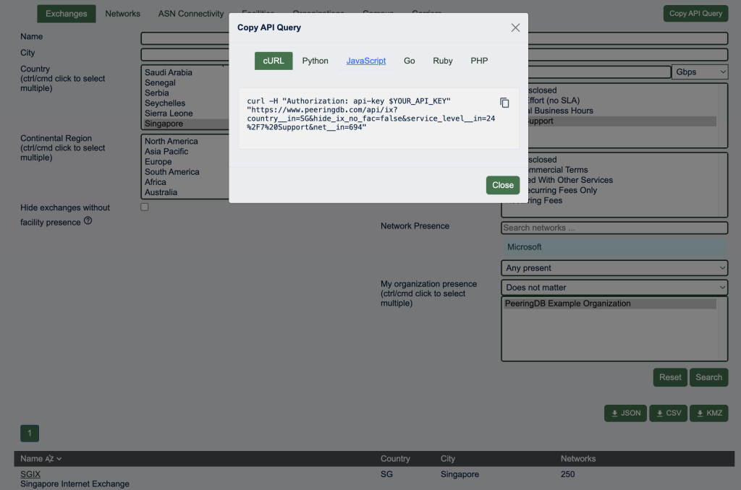Open the SGIX exchange link

tap(30, 474)
